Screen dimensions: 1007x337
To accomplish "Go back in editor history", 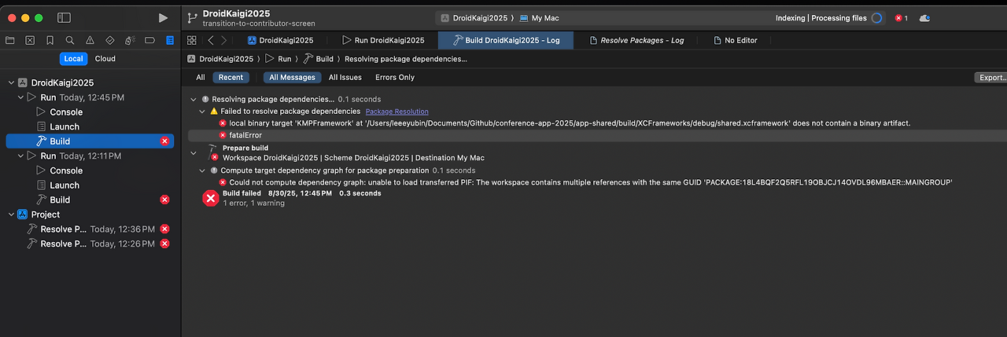I will pyautogui.click(x=209, y=40).
